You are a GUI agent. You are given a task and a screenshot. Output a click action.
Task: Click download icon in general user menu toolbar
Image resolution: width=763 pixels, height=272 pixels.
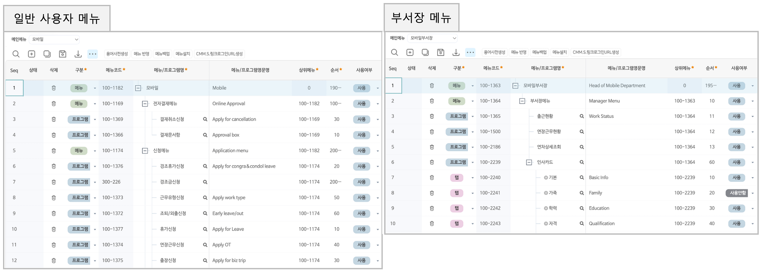[x=78, y=54]
